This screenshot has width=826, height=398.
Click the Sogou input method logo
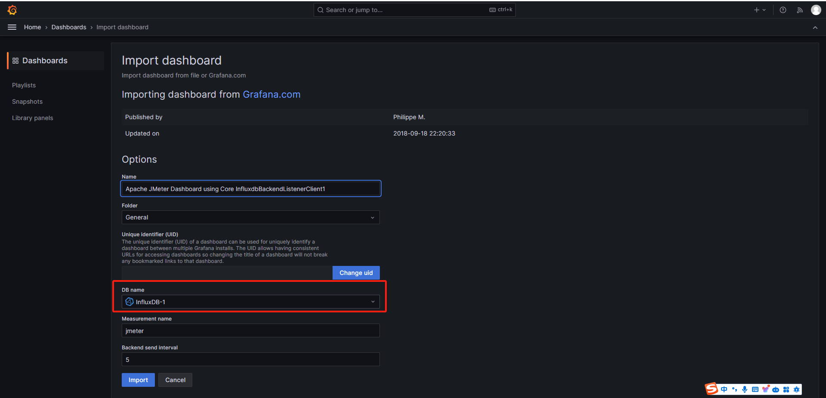[712, 389]
